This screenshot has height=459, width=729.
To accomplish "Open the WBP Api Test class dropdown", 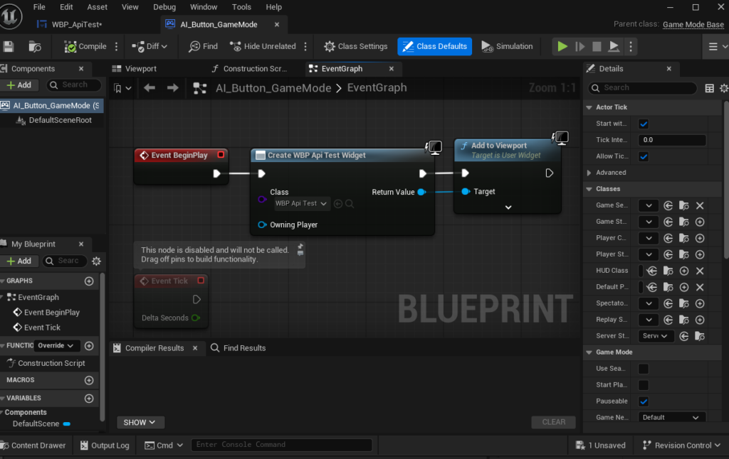I will pos(302,204).
